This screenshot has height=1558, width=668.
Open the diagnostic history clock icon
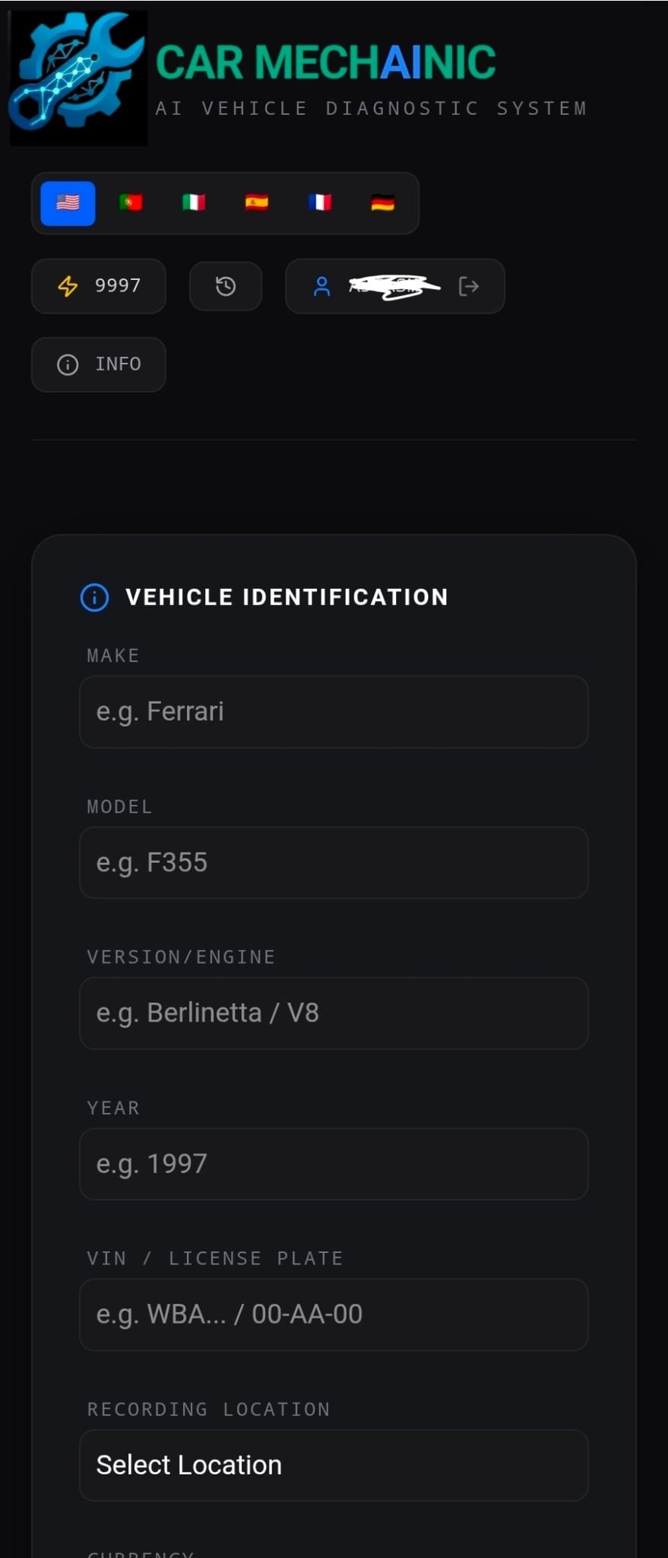pyautogui.click(x=225, y=286)
